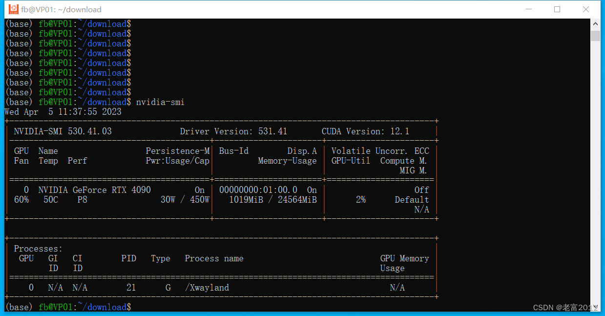Click the window title "fb@VP01: ~/download"
605x316 pixels.
click(x=61, y=10)
